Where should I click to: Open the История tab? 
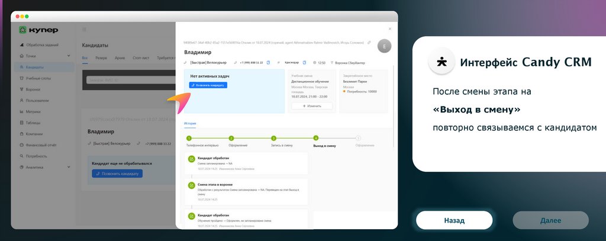[x=190, y=123]
